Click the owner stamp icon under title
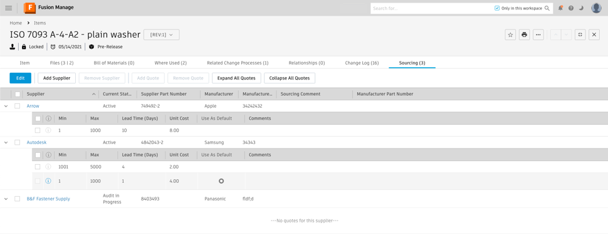The image size is (608, 235). point(13,46)
